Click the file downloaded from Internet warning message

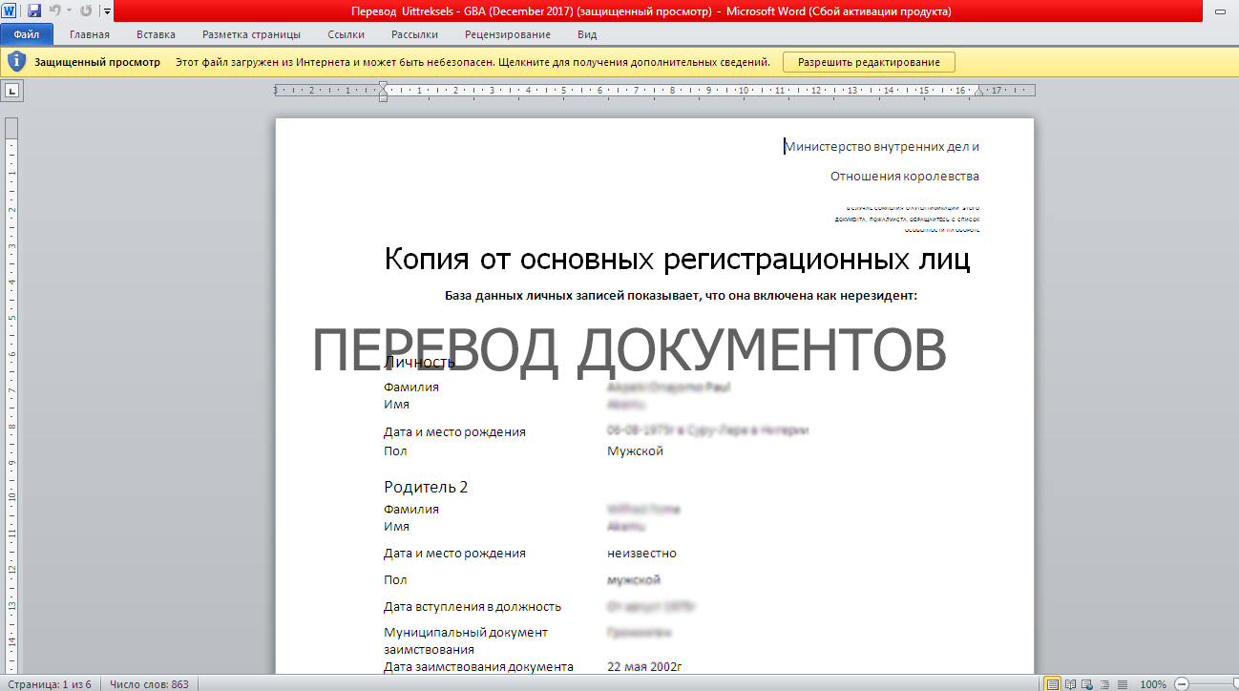point(472,62)
